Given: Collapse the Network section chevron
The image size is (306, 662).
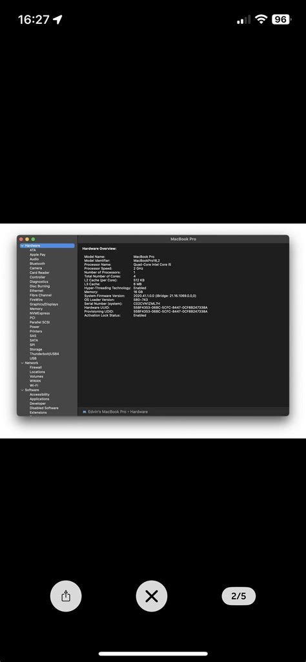Looking at the screenshot, I should coord(22,363).
